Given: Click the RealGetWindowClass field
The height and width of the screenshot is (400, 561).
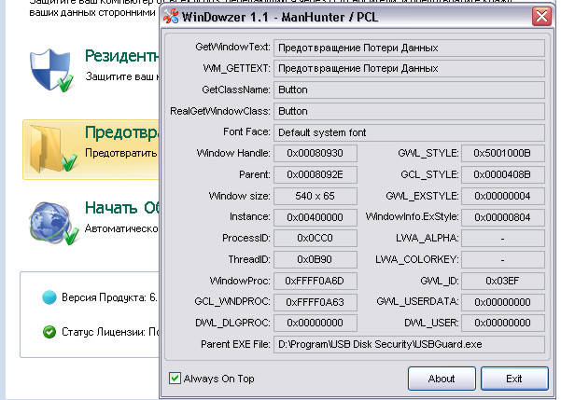Looking at the screenshot, I should tap(409, 111).
